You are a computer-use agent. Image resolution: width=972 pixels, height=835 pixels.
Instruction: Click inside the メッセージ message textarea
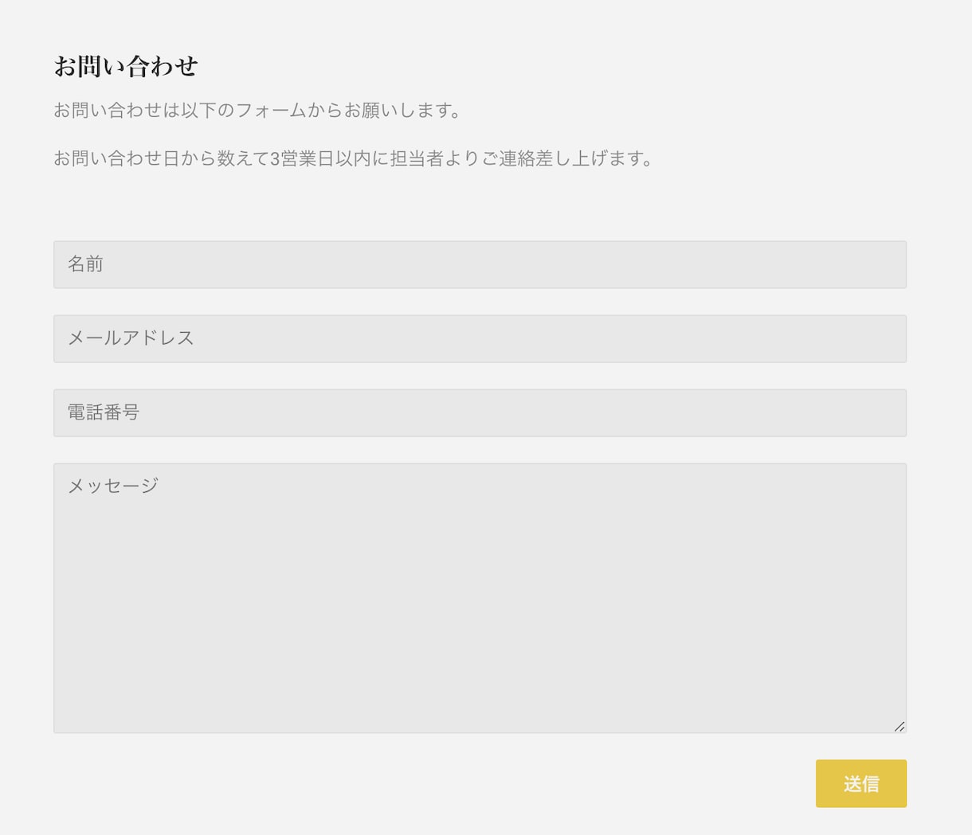pyautogui.click(x=480, y=598)
